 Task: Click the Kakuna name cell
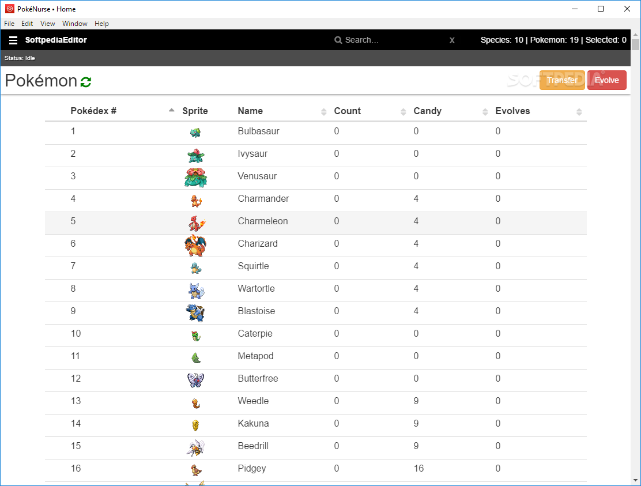254,424
